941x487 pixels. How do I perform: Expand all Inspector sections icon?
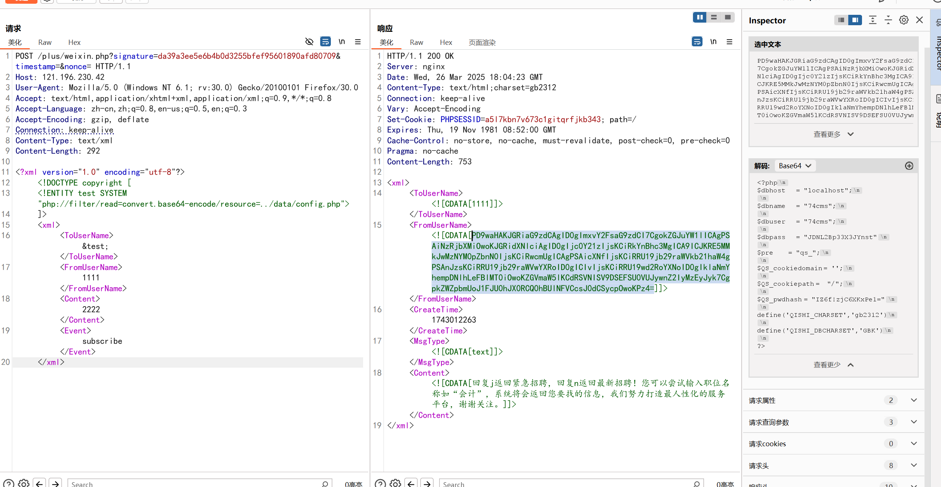873,20
